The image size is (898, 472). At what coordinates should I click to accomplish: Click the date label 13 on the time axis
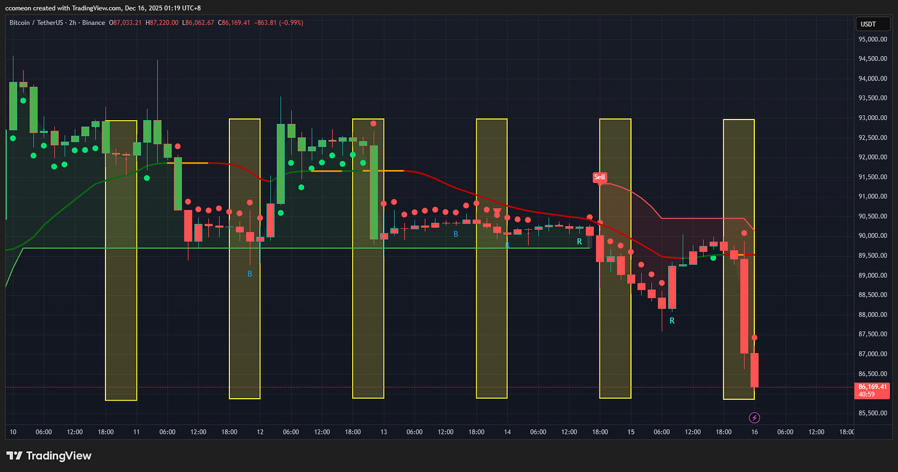click(x=384, y=433)
